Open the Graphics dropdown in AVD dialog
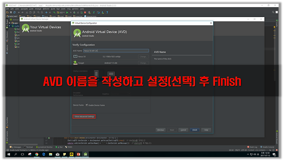Screen dimensions: 284x161 (121, 94)
